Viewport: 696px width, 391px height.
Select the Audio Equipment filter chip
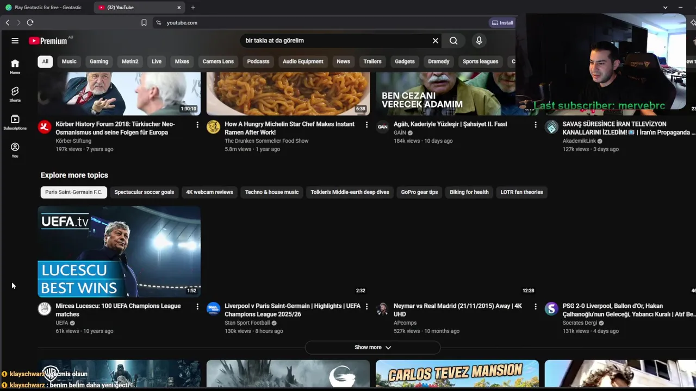(x=303, y=61)
